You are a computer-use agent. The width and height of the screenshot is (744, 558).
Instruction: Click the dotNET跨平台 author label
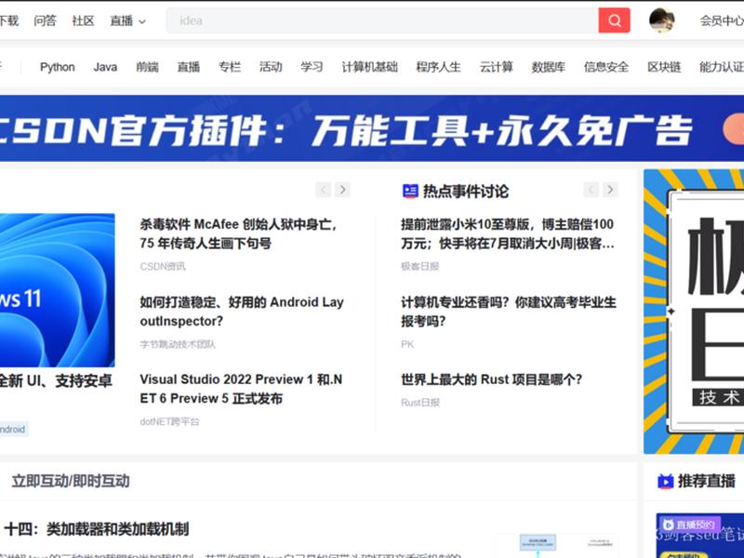[170, 421]
